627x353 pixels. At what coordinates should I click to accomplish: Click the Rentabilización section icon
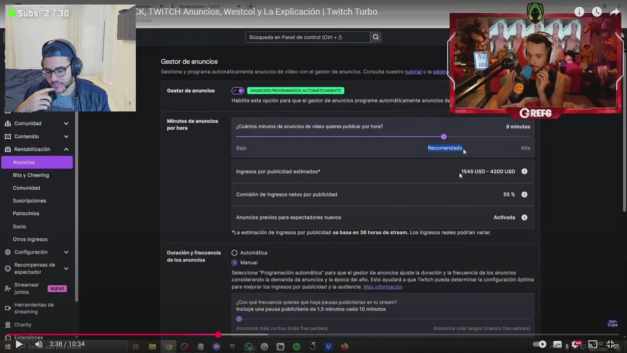(7, 149)
